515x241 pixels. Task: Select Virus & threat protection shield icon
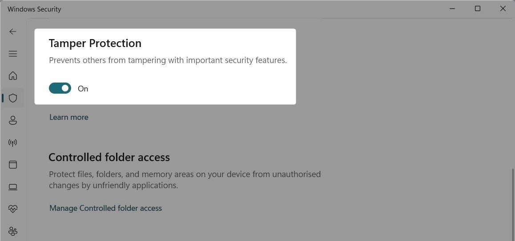pos(13,98)
